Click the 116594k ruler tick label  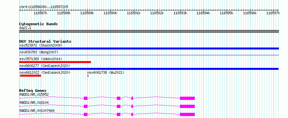coord(204,13)
